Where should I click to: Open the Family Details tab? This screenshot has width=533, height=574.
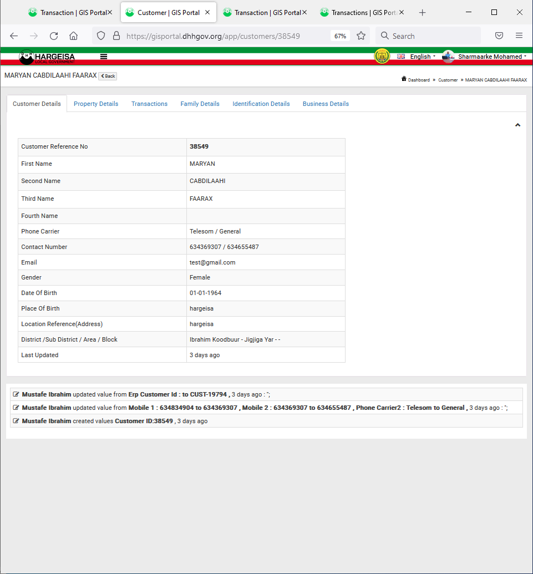[x=200, y=104]
